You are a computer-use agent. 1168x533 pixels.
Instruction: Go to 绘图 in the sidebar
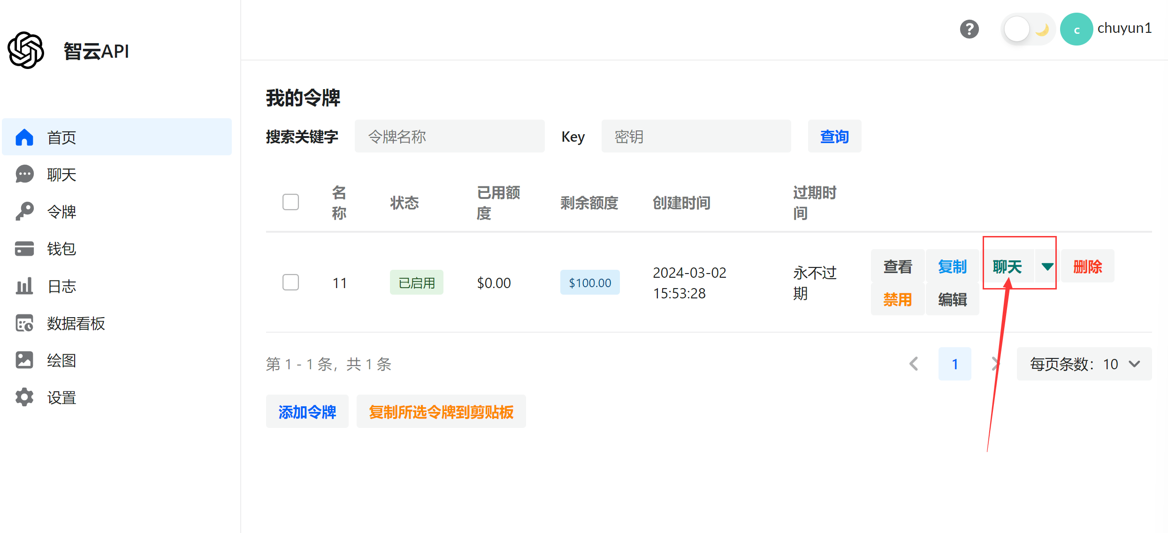coord(61,360)
